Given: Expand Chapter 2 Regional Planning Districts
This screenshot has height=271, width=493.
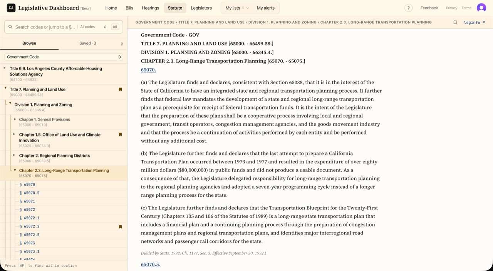Looking at the screenshot, I should (14, 155).
